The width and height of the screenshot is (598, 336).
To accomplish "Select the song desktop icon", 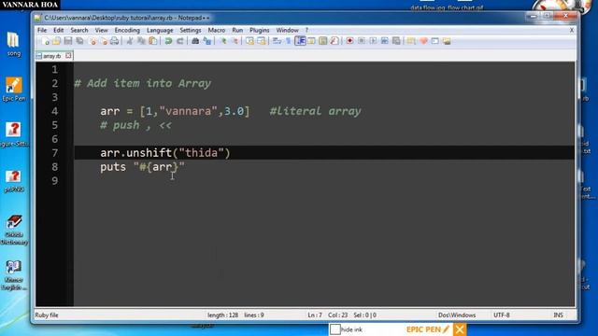I will click(x=13, y=45).
